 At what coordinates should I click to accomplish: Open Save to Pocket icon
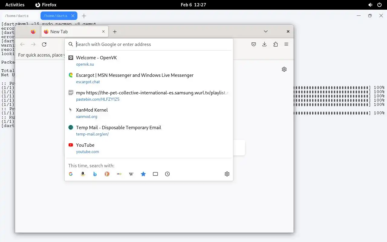click(254, 44)
